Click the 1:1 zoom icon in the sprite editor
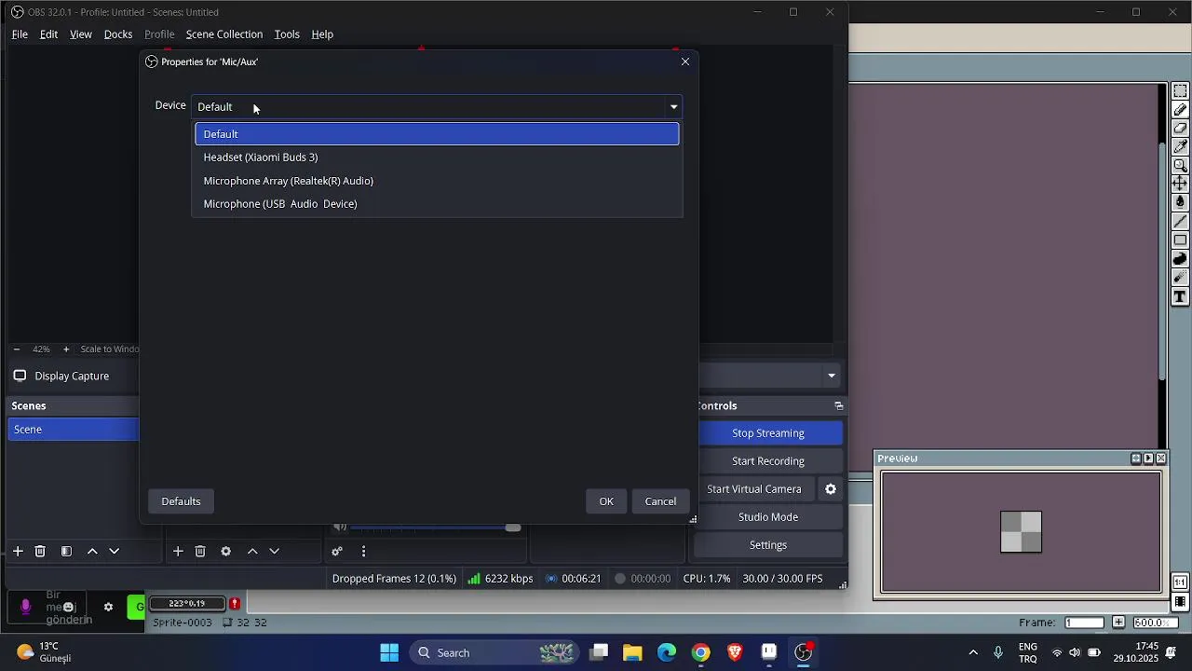1192x671 pixels. click(x=1180, y=582)
